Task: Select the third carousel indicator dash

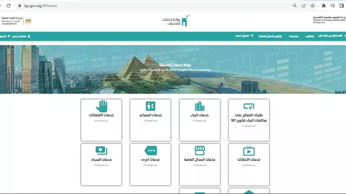Action: (180, 90)
